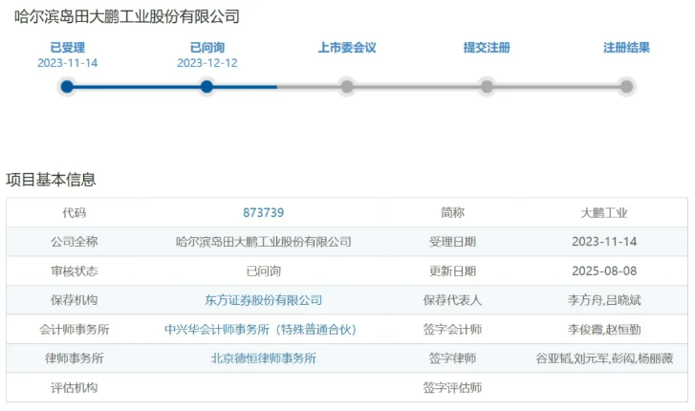Viewport: 695px width, 411px height.
Task: Click the 代码 label cell
Action: coord(75,213)
